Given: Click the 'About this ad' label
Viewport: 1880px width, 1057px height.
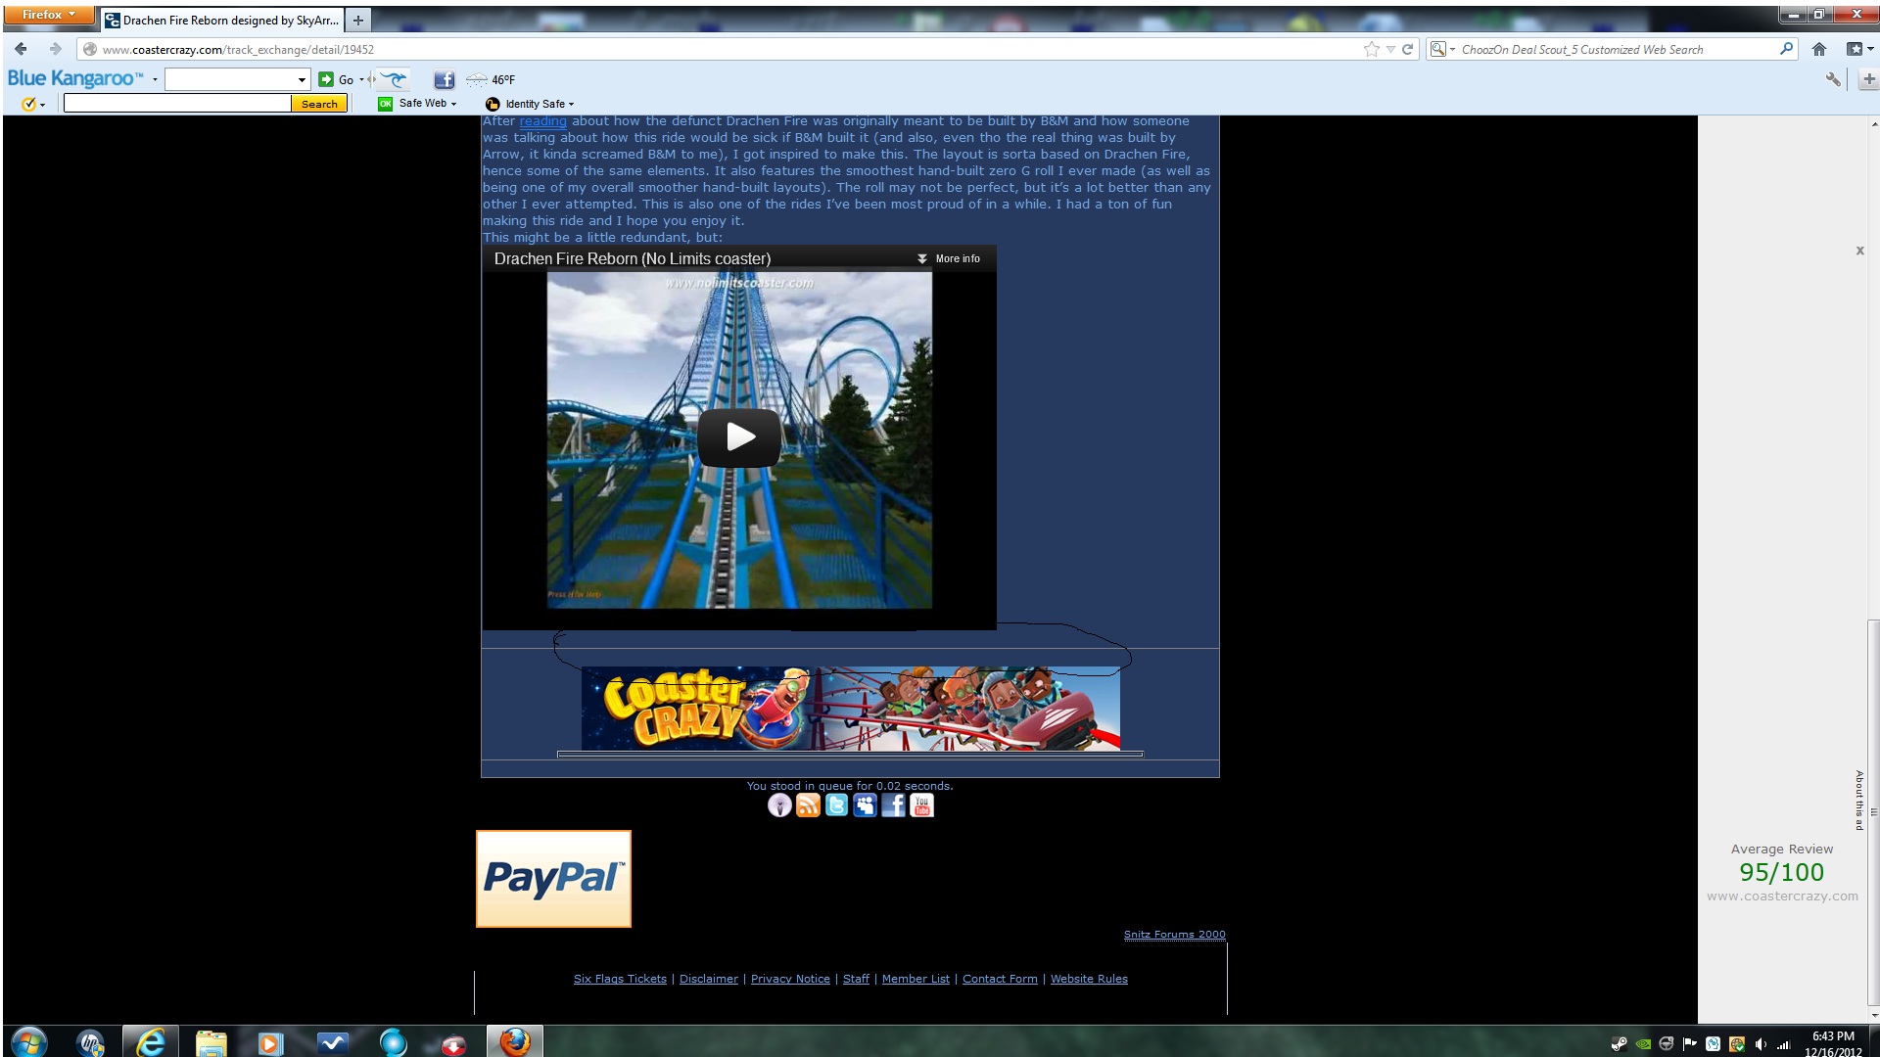Looking at the screenshot, I should (1858, 801).
